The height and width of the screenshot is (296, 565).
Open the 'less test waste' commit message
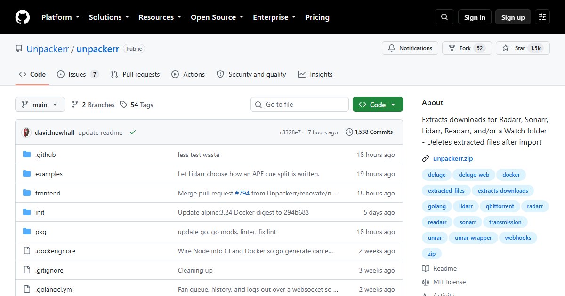pos(199,155)
